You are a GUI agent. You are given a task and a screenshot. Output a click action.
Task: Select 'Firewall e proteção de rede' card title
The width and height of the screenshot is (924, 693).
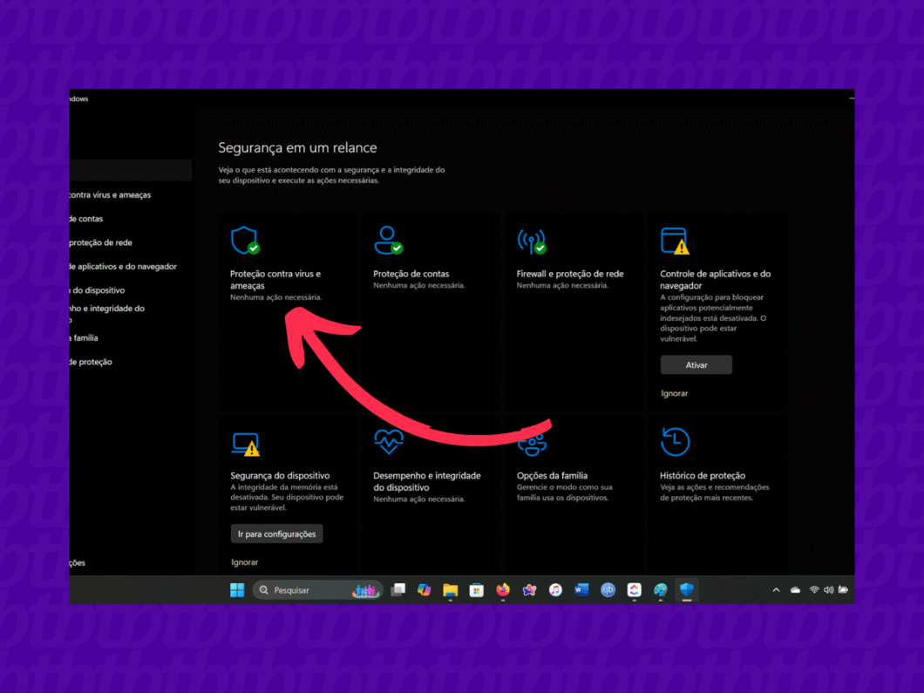(570, 274)
